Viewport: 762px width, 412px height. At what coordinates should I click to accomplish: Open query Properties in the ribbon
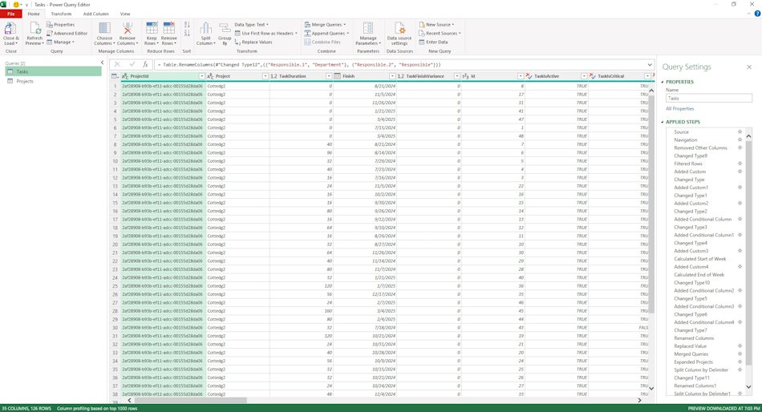[61, 24]
